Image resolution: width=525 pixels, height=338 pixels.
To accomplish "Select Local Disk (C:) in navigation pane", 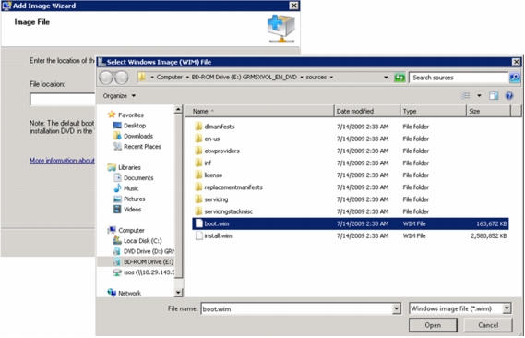I will [x=137, y=240].
